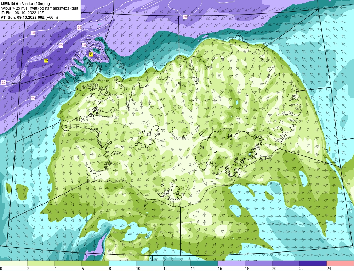Select the light green 2–4 legend swatch
Viewport: 354px width, 271px height.
coord(41,264)
